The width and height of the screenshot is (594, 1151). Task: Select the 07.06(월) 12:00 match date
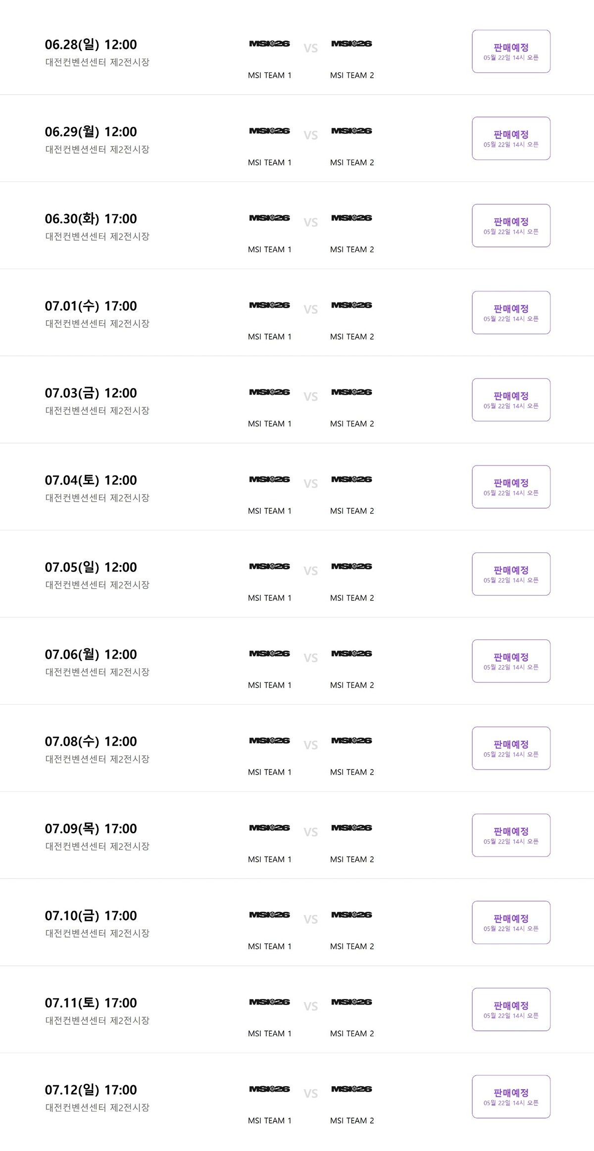click(x=91, y=654)
